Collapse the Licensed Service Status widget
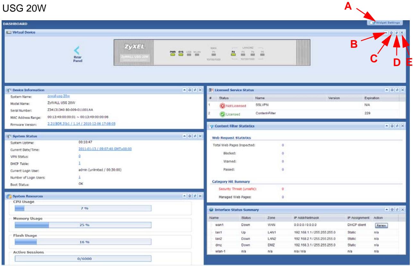 click(387, 90)
